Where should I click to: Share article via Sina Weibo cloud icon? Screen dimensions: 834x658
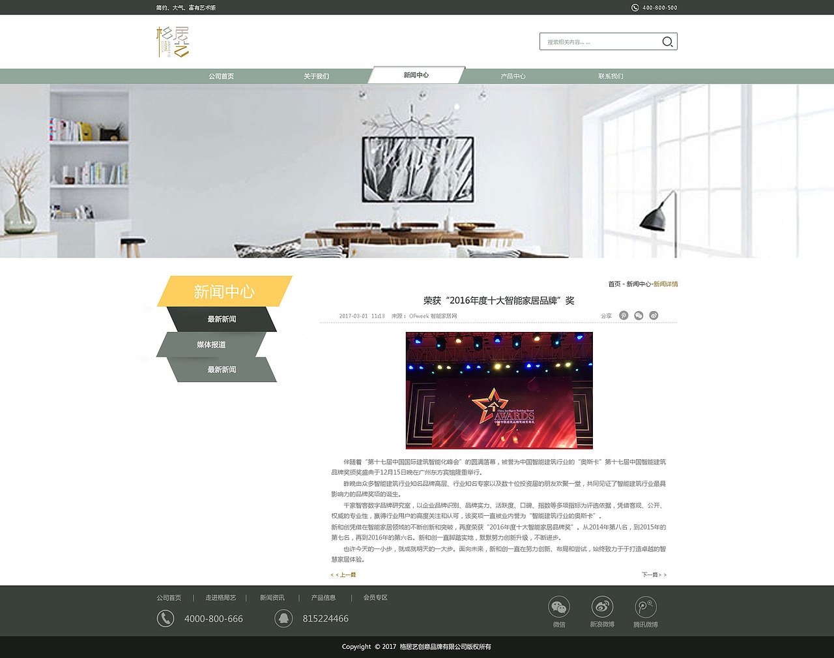pos(654,315)
